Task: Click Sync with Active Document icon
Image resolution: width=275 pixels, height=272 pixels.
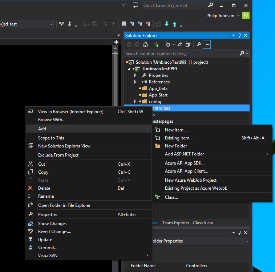Action: 180,44
